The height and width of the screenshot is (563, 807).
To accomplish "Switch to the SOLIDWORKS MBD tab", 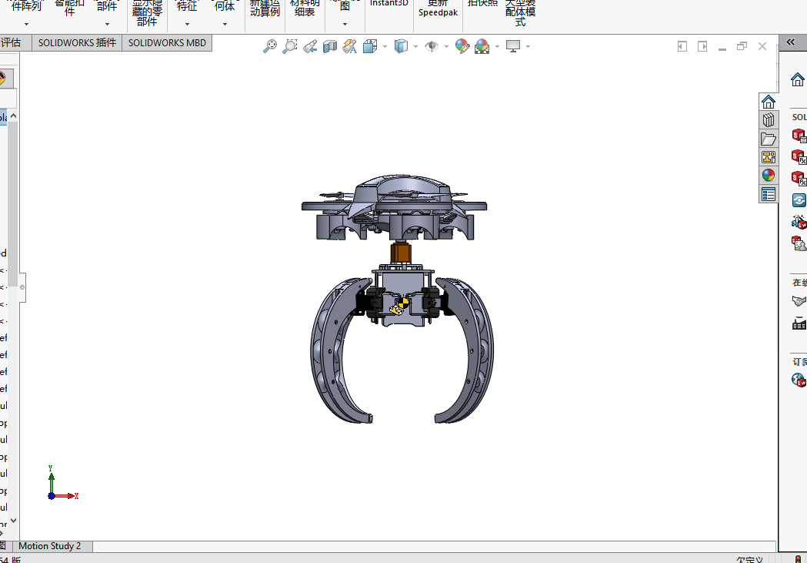I will coord(167,43).
